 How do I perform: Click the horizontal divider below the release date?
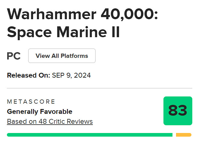point(99,88)
